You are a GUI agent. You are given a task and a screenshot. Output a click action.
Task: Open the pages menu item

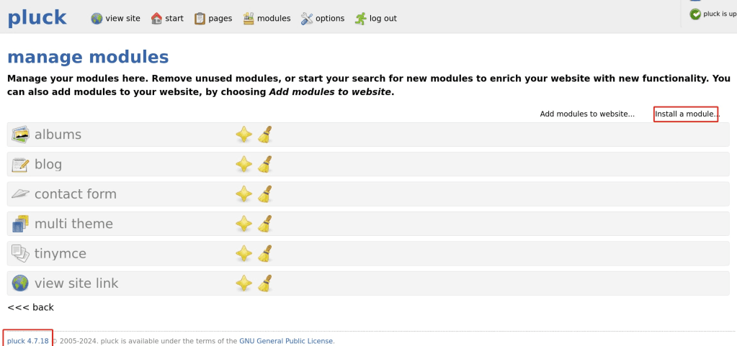(x=213, y=19)
